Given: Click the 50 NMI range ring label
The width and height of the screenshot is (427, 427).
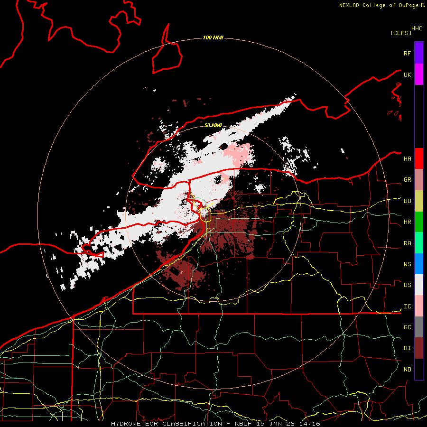Looking at the screenshot, I should point(213,126).
